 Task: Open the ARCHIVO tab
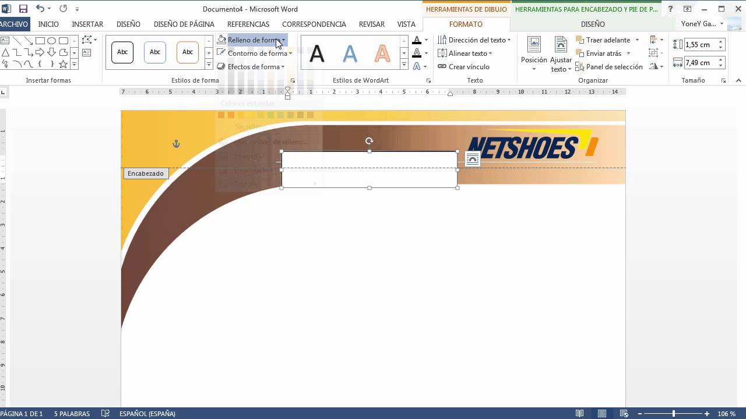14,24
